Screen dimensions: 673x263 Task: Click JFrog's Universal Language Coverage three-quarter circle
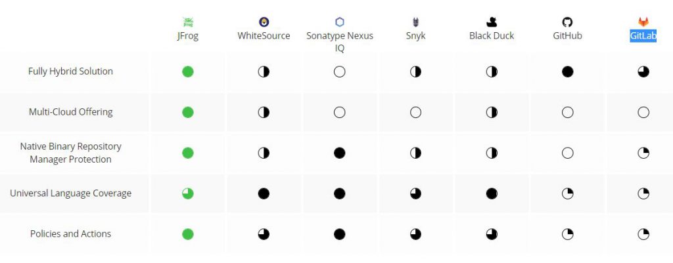pos(188,193)
